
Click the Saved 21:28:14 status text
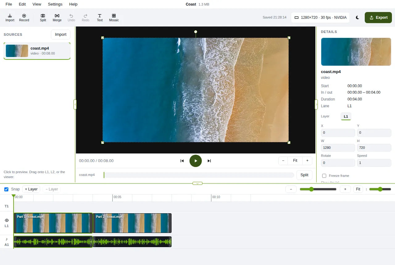click(x=274, y=18)
